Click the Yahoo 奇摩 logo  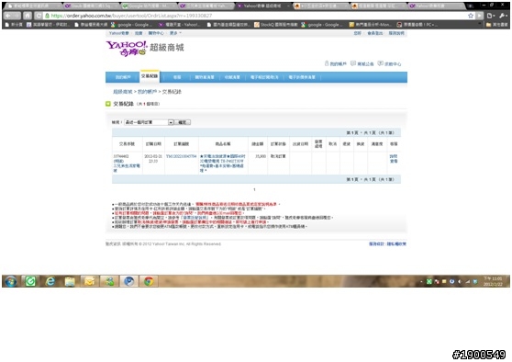pos(127,48)
